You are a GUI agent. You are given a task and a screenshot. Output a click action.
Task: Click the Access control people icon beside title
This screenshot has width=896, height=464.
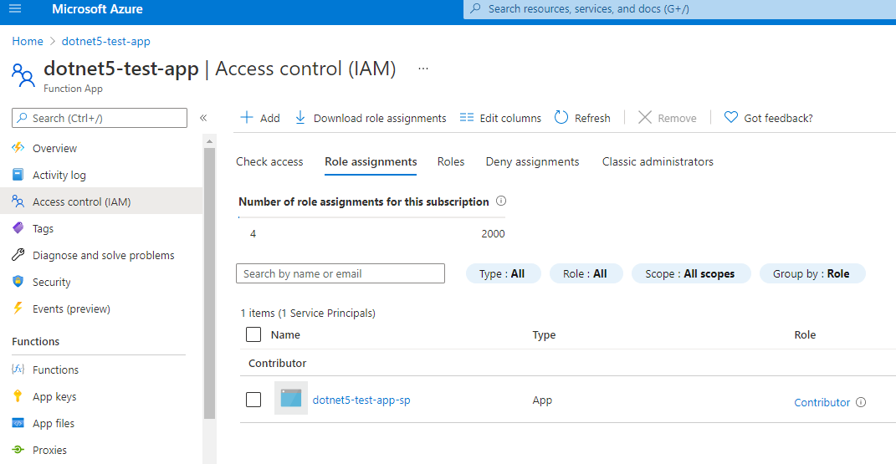[23, 74]
